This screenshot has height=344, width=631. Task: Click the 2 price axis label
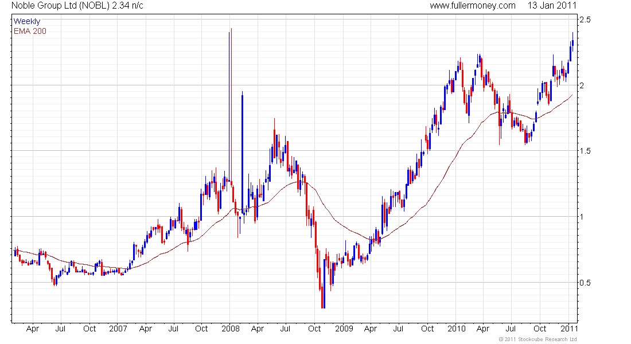(582, 85)
